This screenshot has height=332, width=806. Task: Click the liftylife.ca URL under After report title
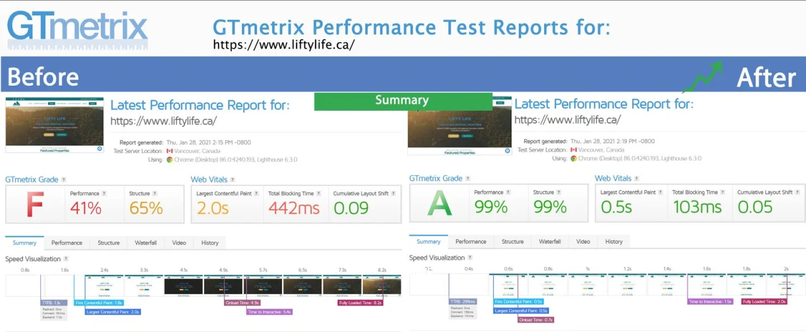(567, 120)
